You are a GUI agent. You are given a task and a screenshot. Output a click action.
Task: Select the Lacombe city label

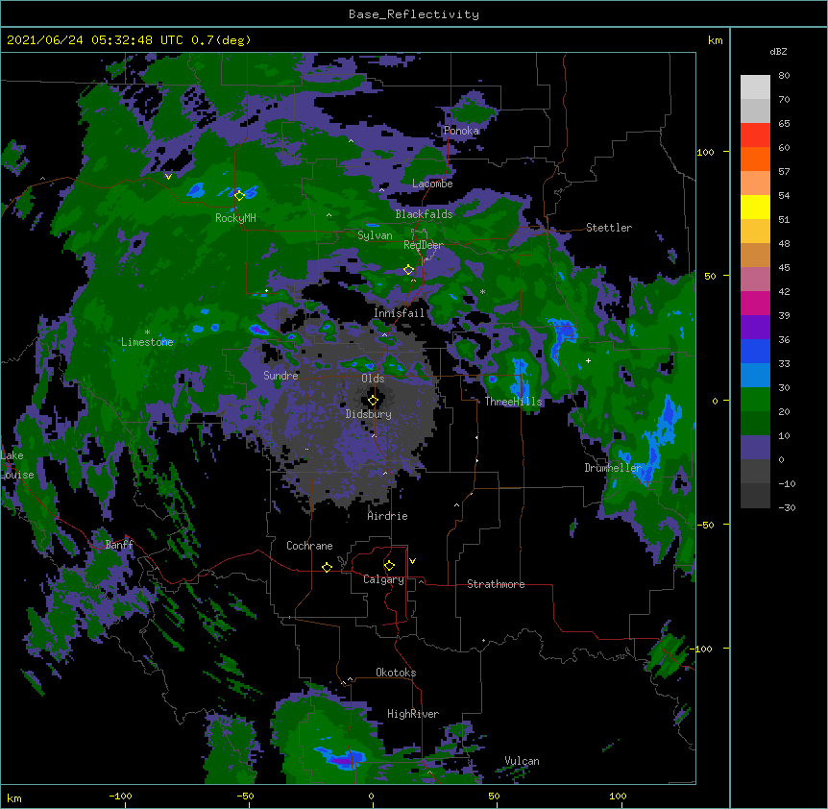click(x=432, y=184)
